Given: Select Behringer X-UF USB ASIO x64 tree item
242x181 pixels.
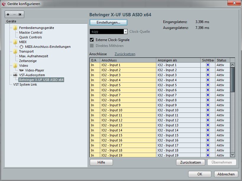Looking at the screenshot, I should [x=41, y=80].
